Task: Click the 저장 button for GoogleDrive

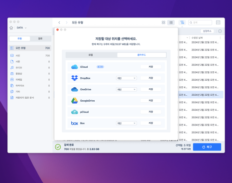Action: (x=151, y=101)
